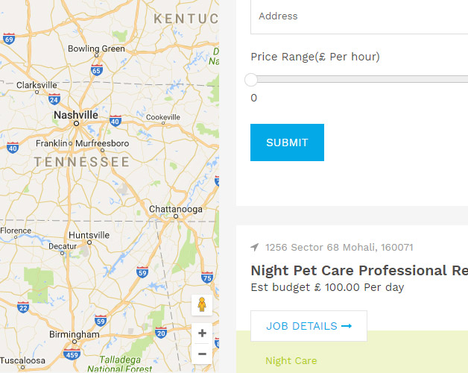Click the Interstate 20 shield on the map

tap(161, 333)
